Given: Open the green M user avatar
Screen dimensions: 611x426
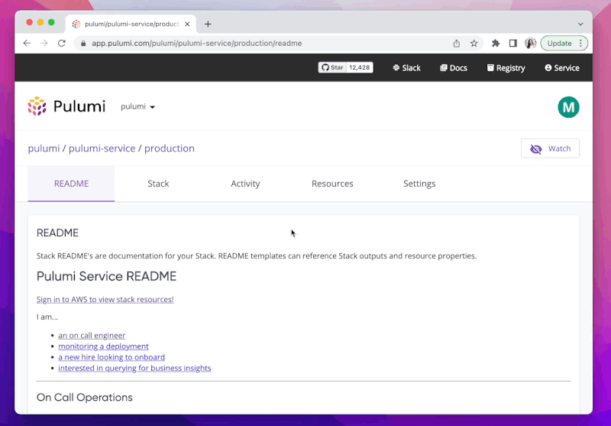Looking at the screenshot, I should [568, 107].
